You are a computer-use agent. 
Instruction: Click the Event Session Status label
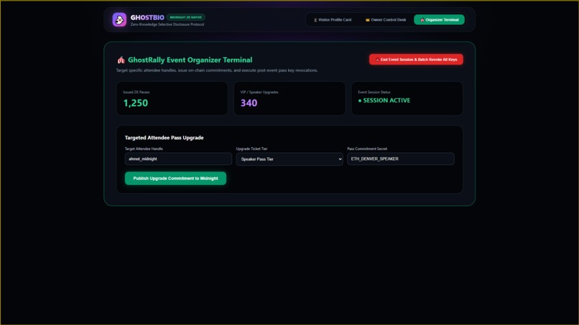pos(374,93)
